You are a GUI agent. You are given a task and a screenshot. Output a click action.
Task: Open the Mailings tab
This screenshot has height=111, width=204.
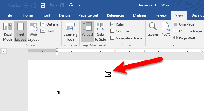click(140, 15)
